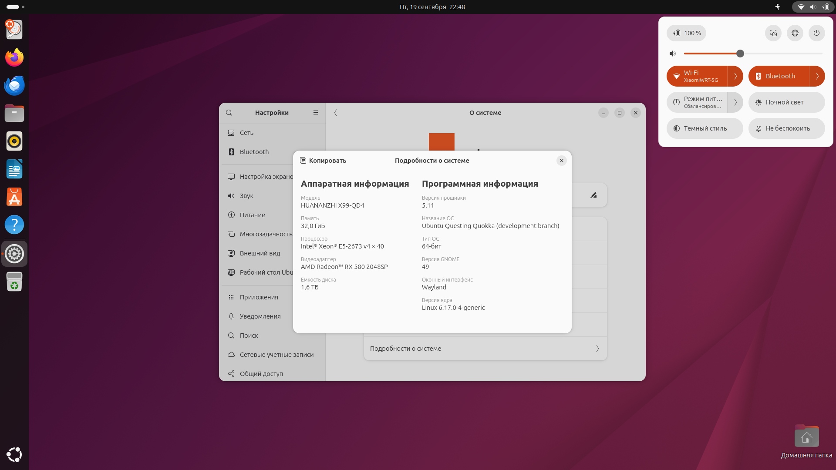Click the AMD Radeon RX 580 2048SP value
This screenshot has height=470, width=836.
point(344,267)
